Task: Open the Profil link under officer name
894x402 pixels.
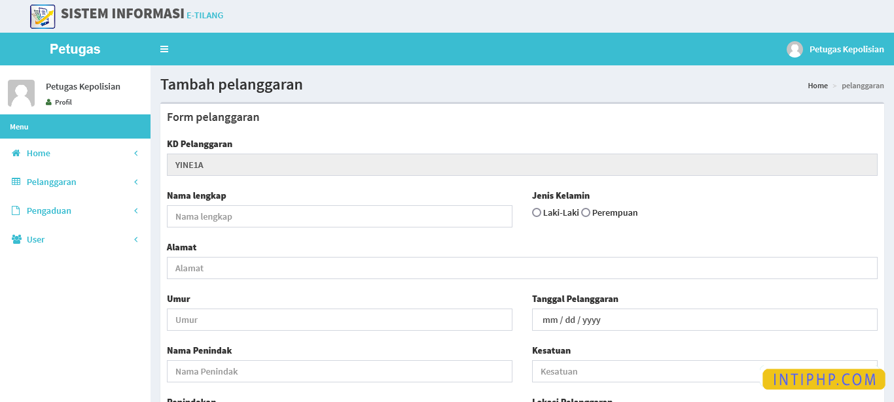Action: pyautogui.click(x=63, y=102)
